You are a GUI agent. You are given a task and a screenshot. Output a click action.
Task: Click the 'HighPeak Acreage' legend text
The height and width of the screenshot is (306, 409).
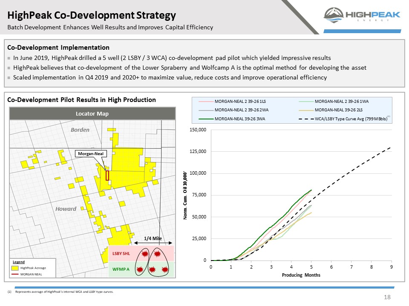pos(33,268)
